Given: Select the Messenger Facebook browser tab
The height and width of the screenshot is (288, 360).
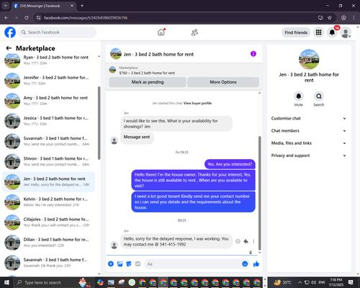Looking at the screenshot, I should [x=43, y=6].
